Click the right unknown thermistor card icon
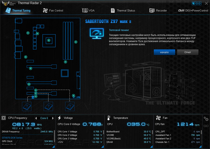The width and height of the screenshot is (210, 149). (x=70, y=106)
